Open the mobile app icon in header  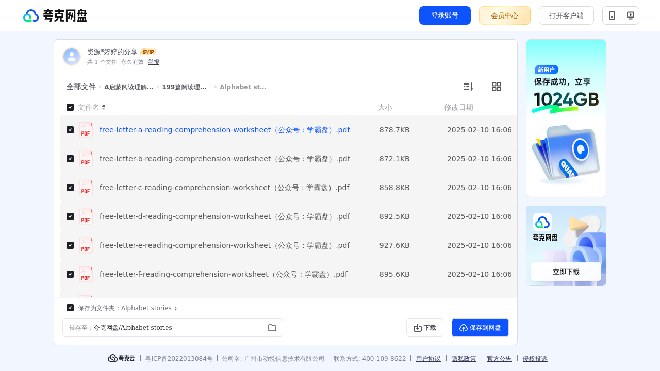[612, 15]
